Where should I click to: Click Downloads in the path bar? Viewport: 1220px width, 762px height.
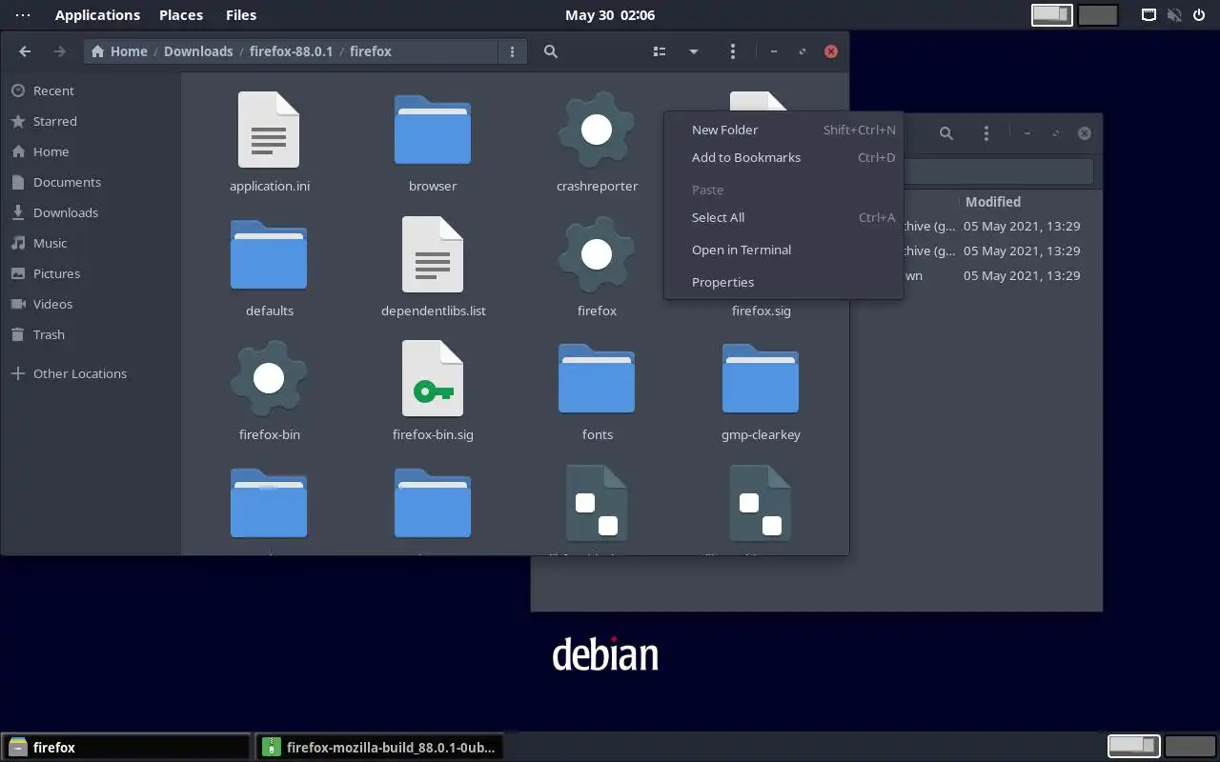coord(198,51)
